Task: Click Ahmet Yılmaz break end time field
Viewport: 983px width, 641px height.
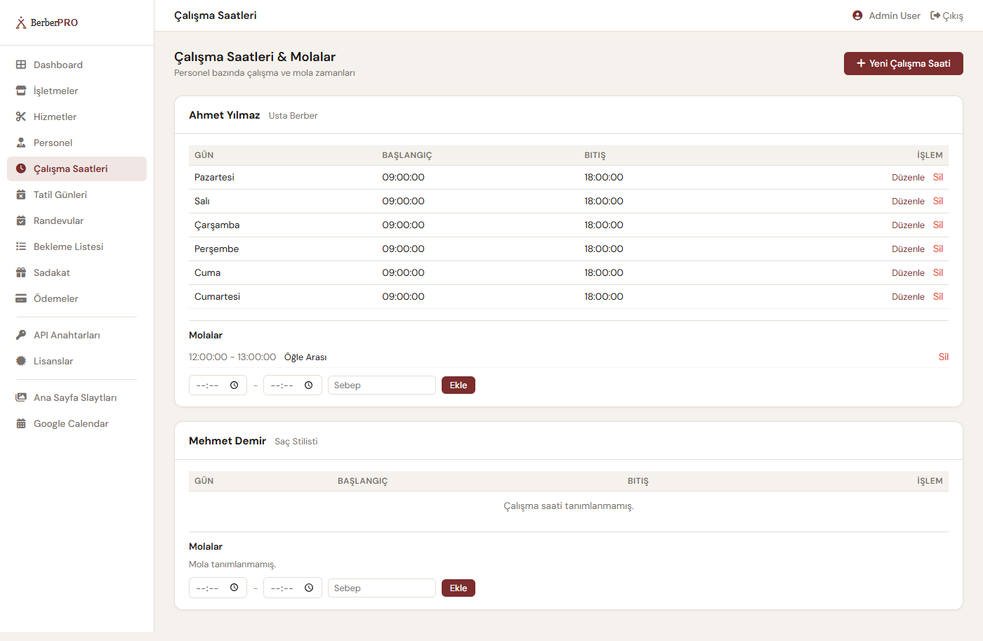Action: coord(292,385)
